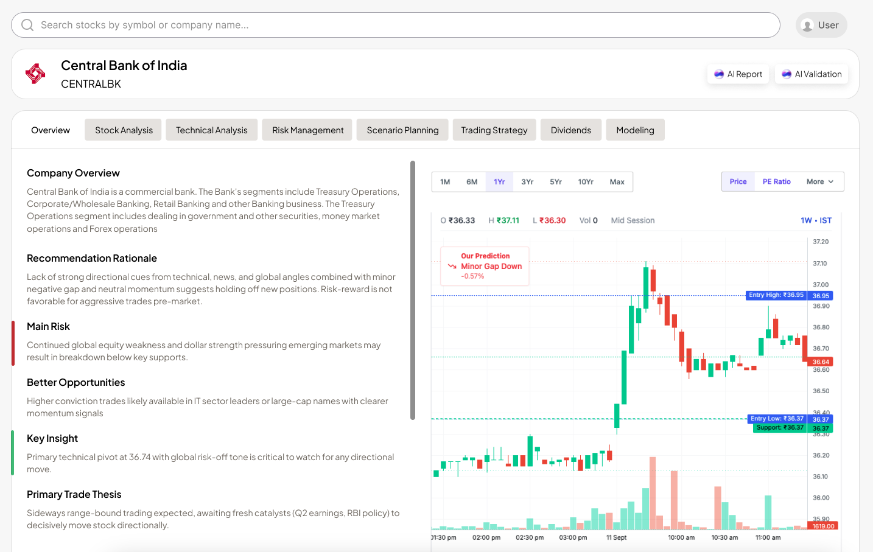873x552 pixels.
Task: Click the search magnifier icon
Action: 27,25
